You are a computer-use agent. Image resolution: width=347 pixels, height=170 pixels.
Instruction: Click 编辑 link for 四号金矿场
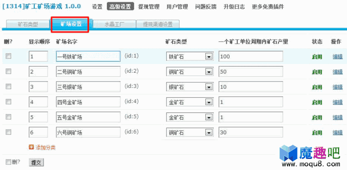[338, 102]
